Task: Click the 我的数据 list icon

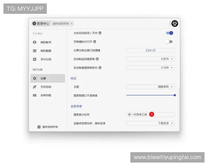Action: click(35, 51)
